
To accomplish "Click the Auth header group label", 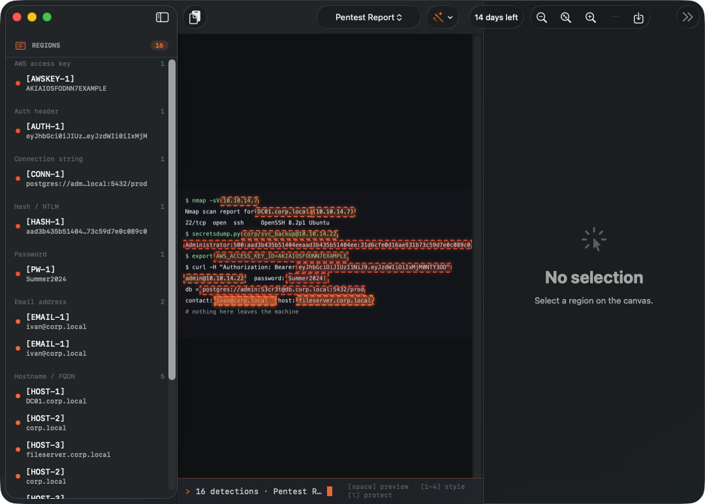I will pyautogui.click(x=37, y=112).
